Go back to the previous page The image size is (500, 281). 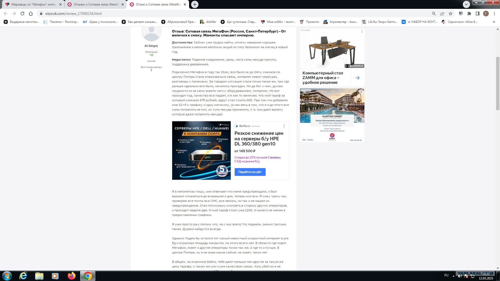click(x=6, y=14)
